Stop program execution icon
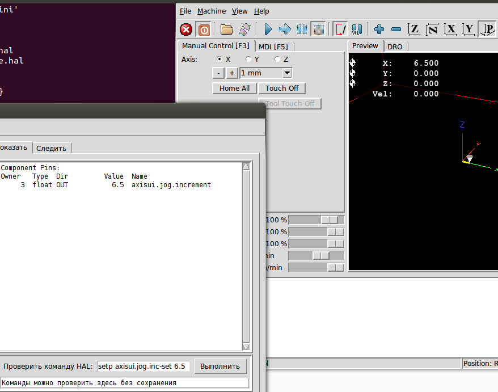Image resolution: width=498 pixels, height=392 pixels. [x=319, y=29]
